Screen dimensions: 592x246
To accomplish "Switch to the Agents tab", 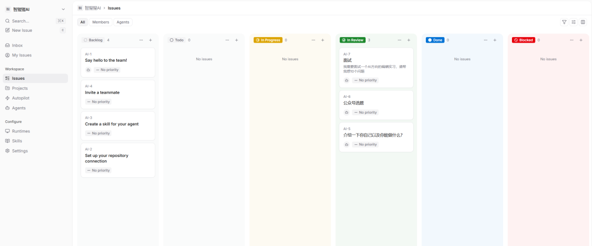I will point(123,22).
